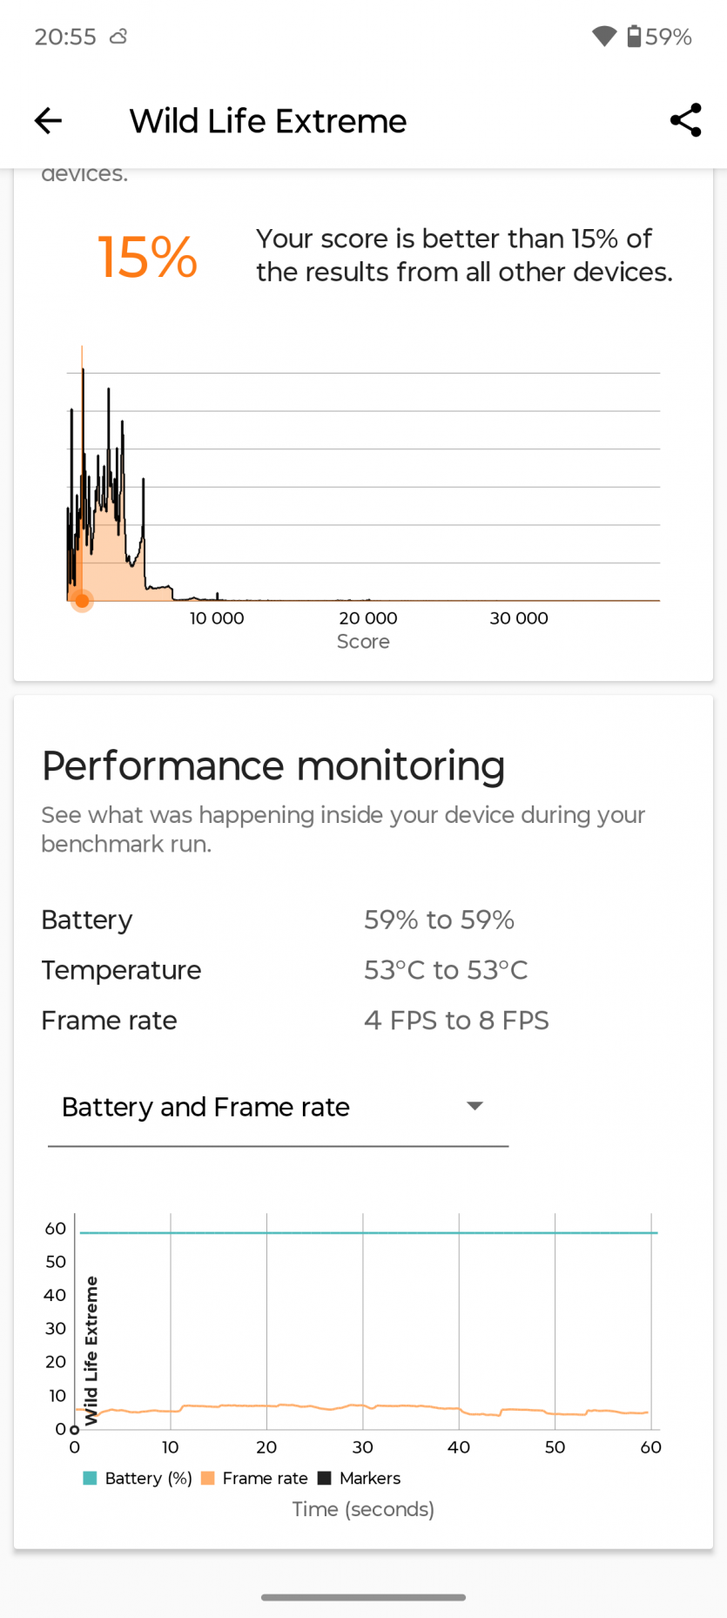
Task: Tap the bottom navigation gesture handle
Action: (363, 1597)
